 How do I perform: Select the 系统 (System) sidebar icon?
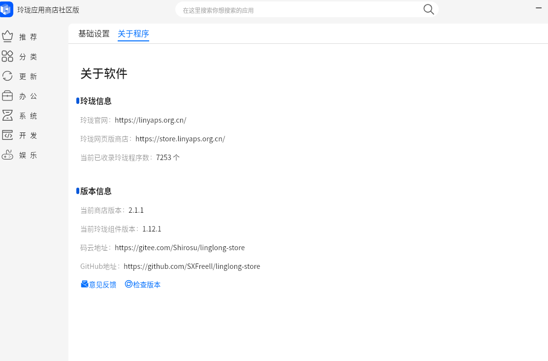7,115
